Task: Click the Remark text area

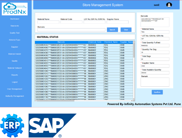Action: coord(155,82)
